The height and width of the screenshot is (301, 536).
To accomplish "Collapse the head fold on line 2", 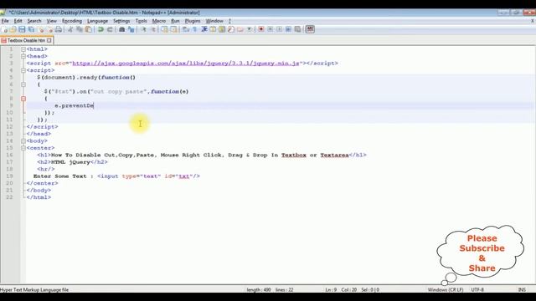I will pyautogui.click(x=23, y=56).
